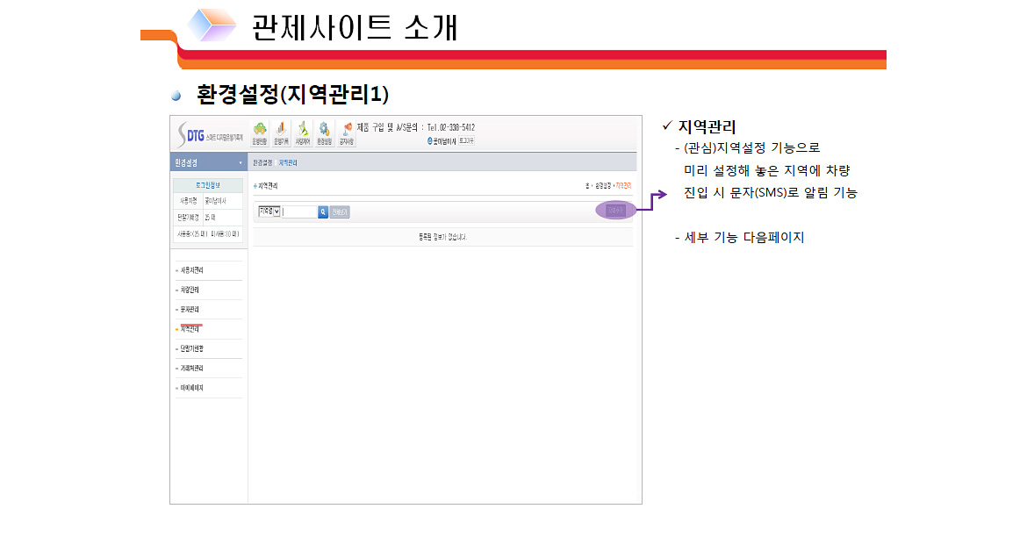1027x559 pixels.
Task: Click the blue magnifier search icon
Action: 323,211
